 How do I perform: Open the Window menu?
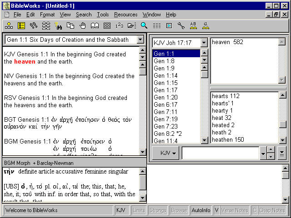point(151,15)
